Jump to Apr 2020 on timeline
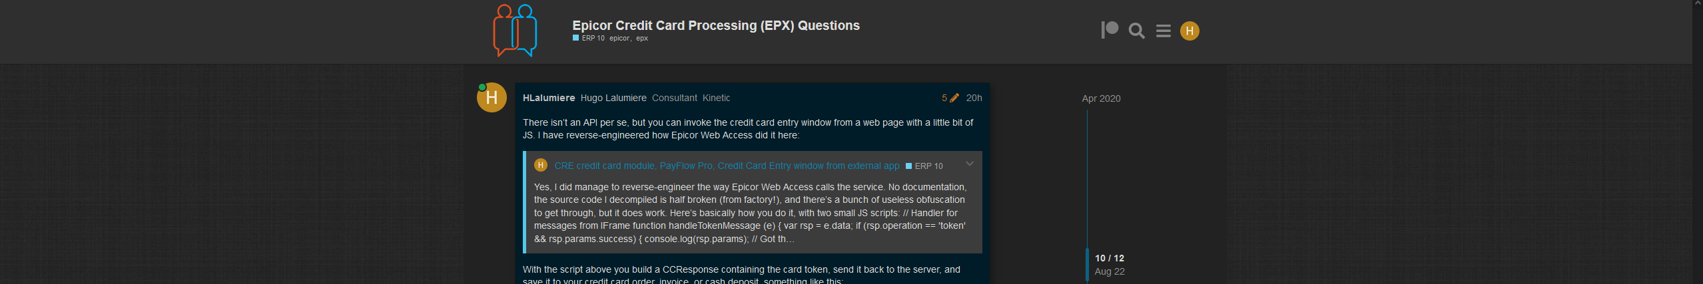 pyautogui.click(x=1101, y=98)
